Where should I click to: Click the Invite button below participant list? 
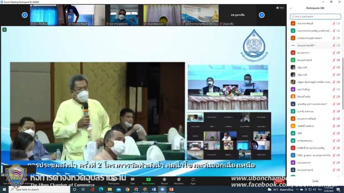[315, 181]
